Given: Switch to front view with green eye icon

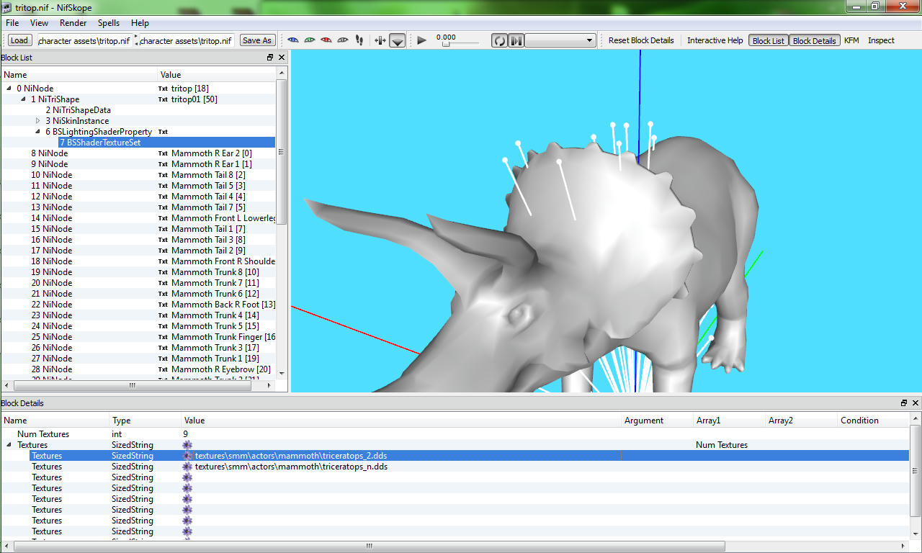Looking at the screenshot, I should pyautogui.click(x=310, y=40).
